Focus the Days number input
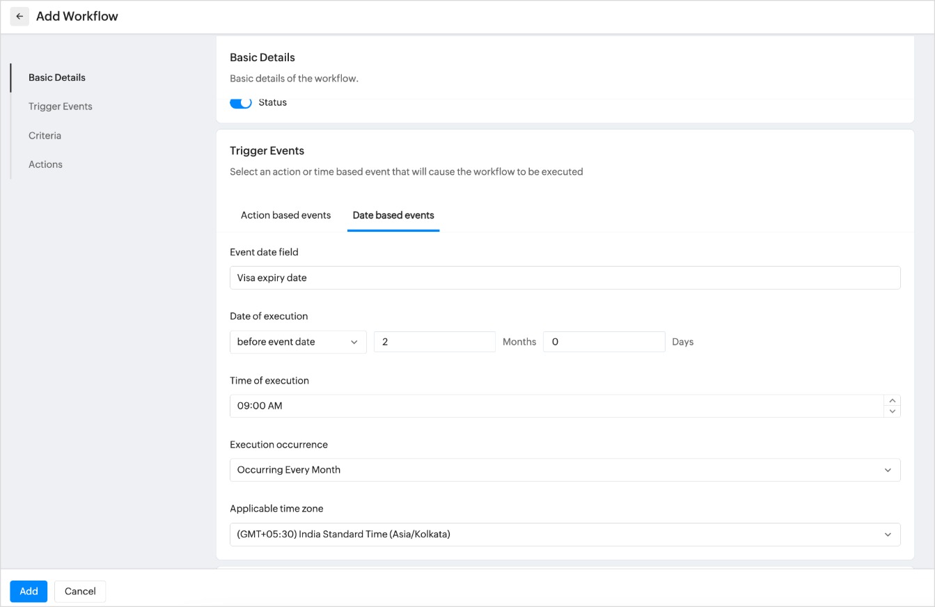This screenshot has width=935, height=607. click(x=604, y=342)
